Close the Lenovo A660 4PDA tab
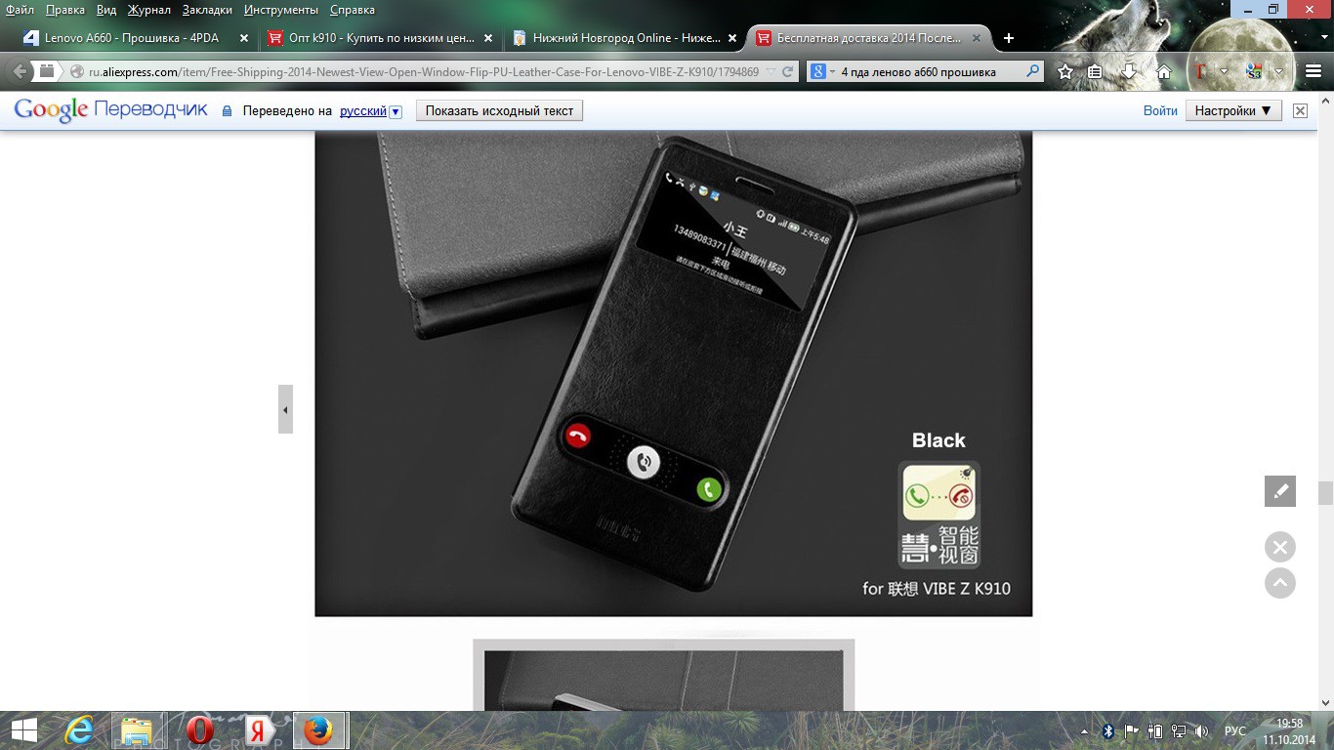Image resolution: width=1334 pixels, height=750 pixels. coord(244,38)
